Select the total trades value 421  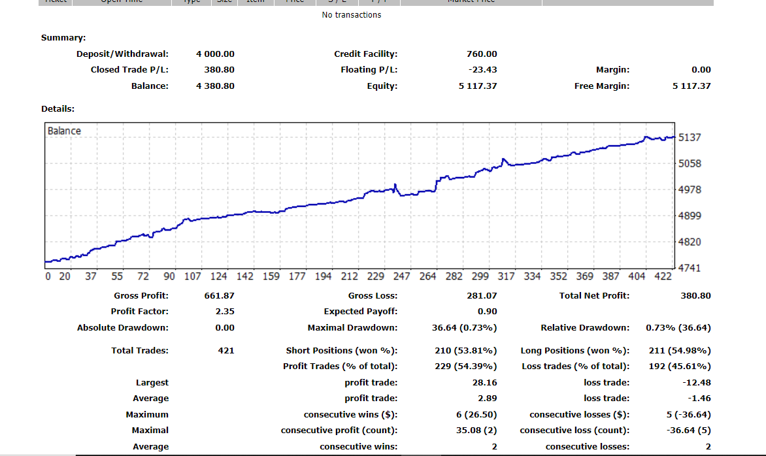point(226,350)
